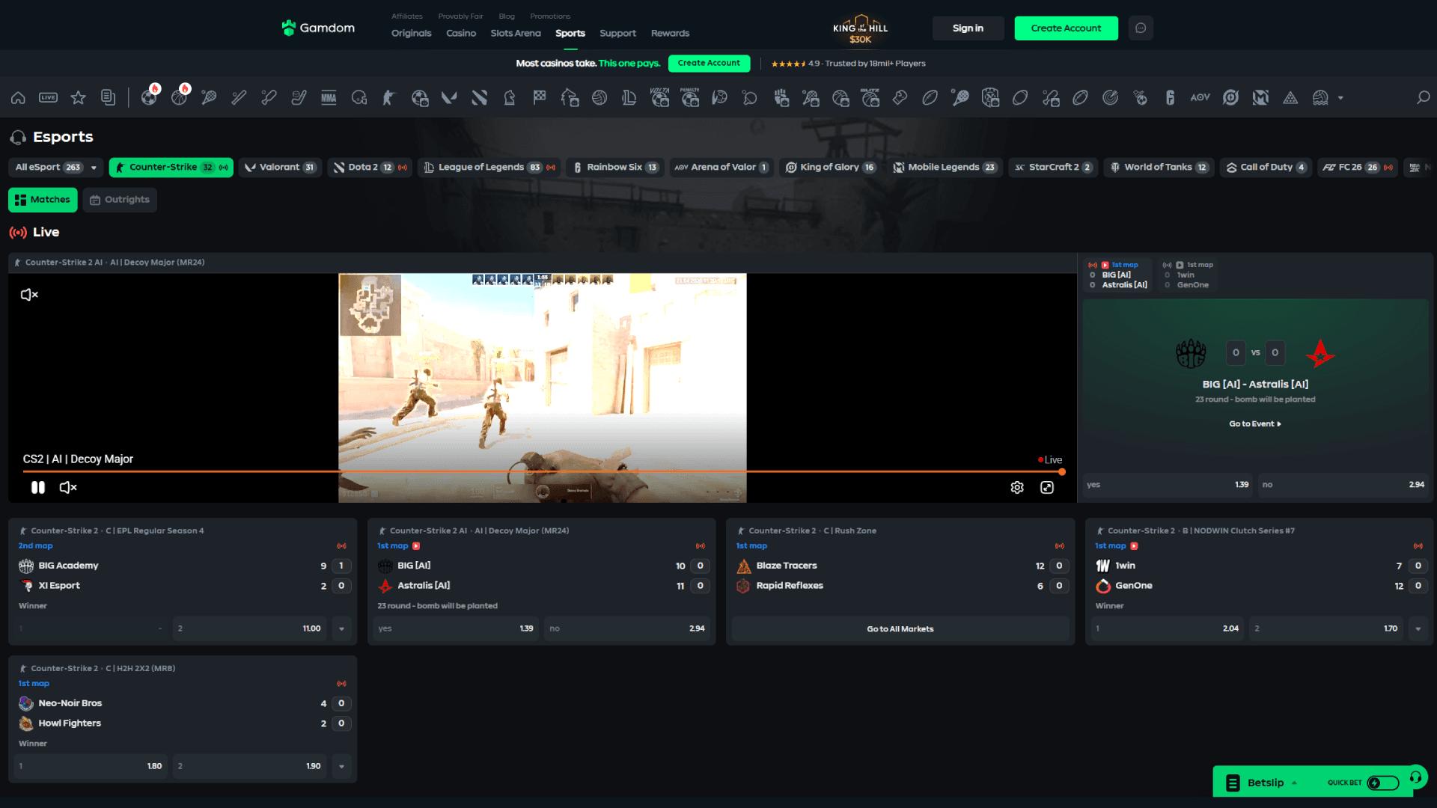Open the LIVE events icon
The height and width of the screenshot is (808, 1437).
tap(49, 98)
